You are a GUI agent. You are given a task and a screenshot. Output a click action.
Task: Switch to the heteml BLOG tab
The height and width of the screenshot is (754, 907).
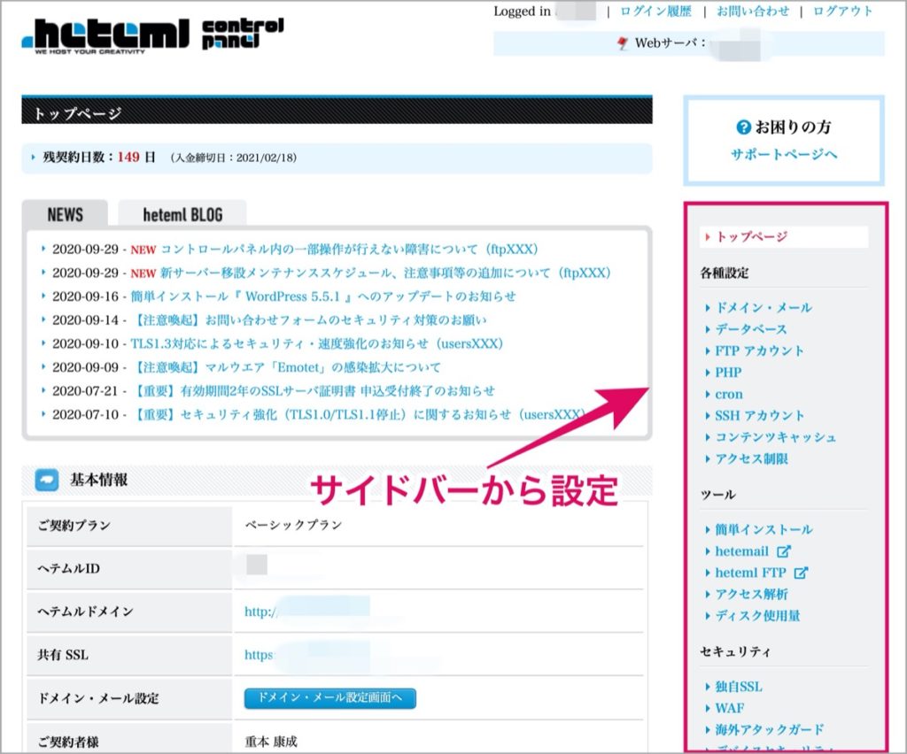(182, 214)
